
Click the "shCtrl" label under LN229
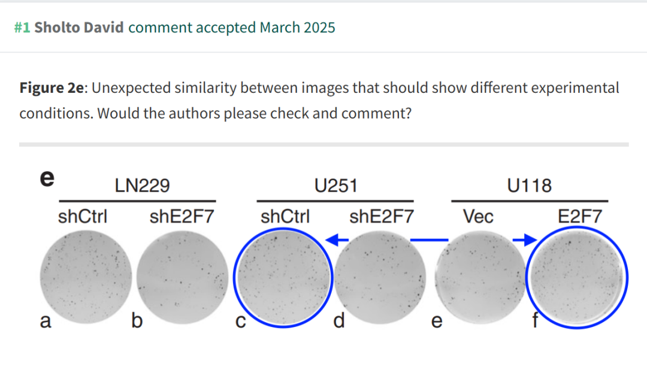coord(83,217)
